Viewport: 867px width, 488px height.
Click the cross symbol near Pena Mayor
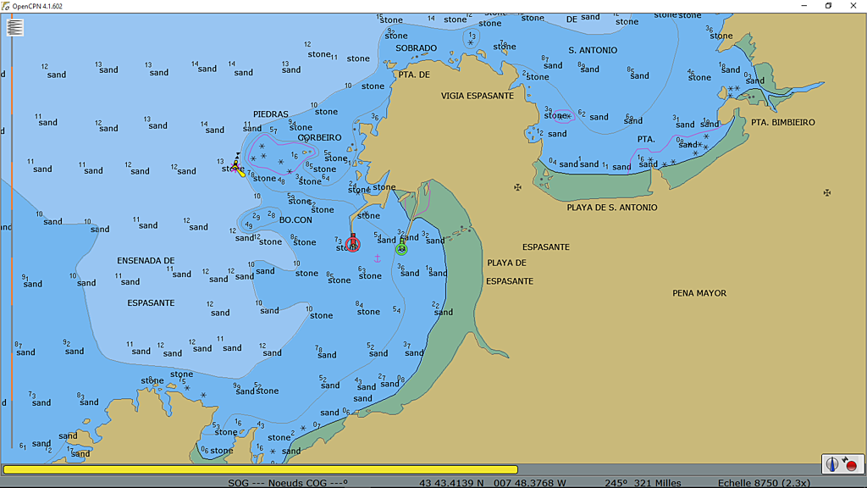(827, 193)
